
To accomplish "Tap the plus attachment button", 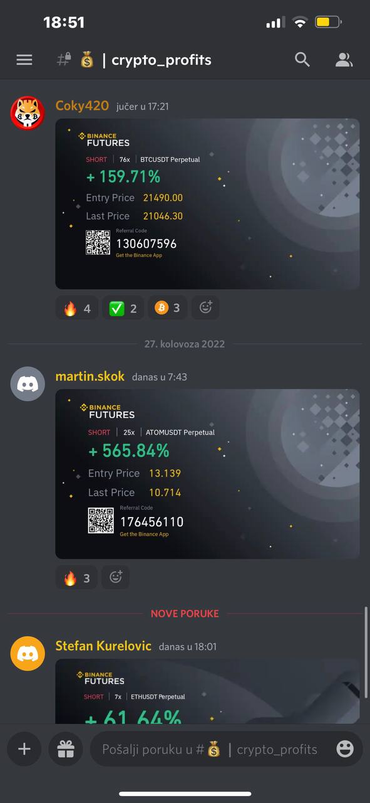I will pos(24,749).
